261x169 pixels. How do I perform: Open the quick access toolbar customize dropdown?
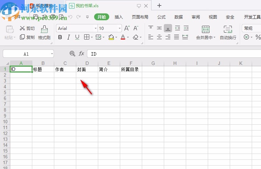(87, 17)
